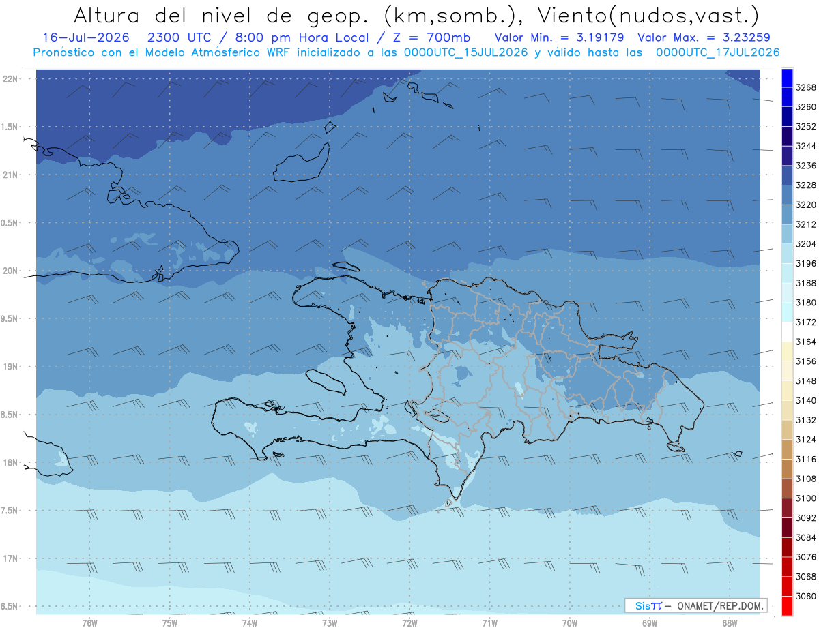Click the '72W' longitude label
The width and height of the screenshot is (819, 632).
click(409, 622)
